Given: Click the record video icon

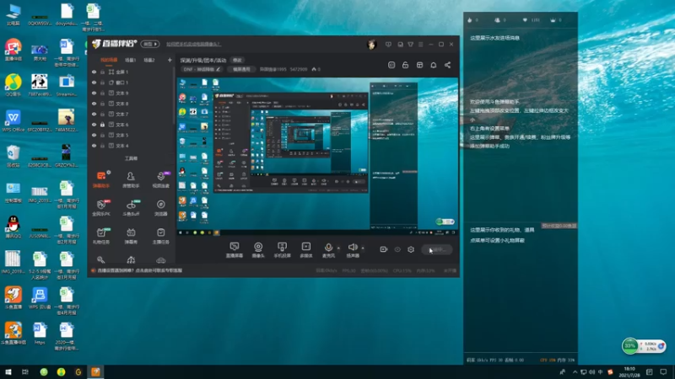Looking at the screenshot, I should tap(384, 249).
